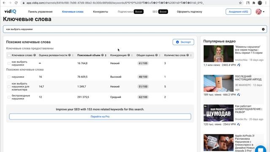Click the browser address bar URL

tap(115, 3)
